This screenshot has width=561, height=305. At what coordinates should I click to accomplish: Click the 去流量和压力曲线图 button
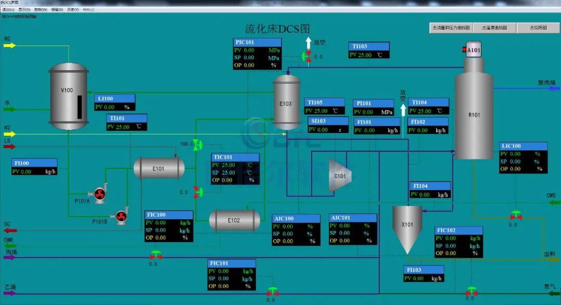click(451, 28)
